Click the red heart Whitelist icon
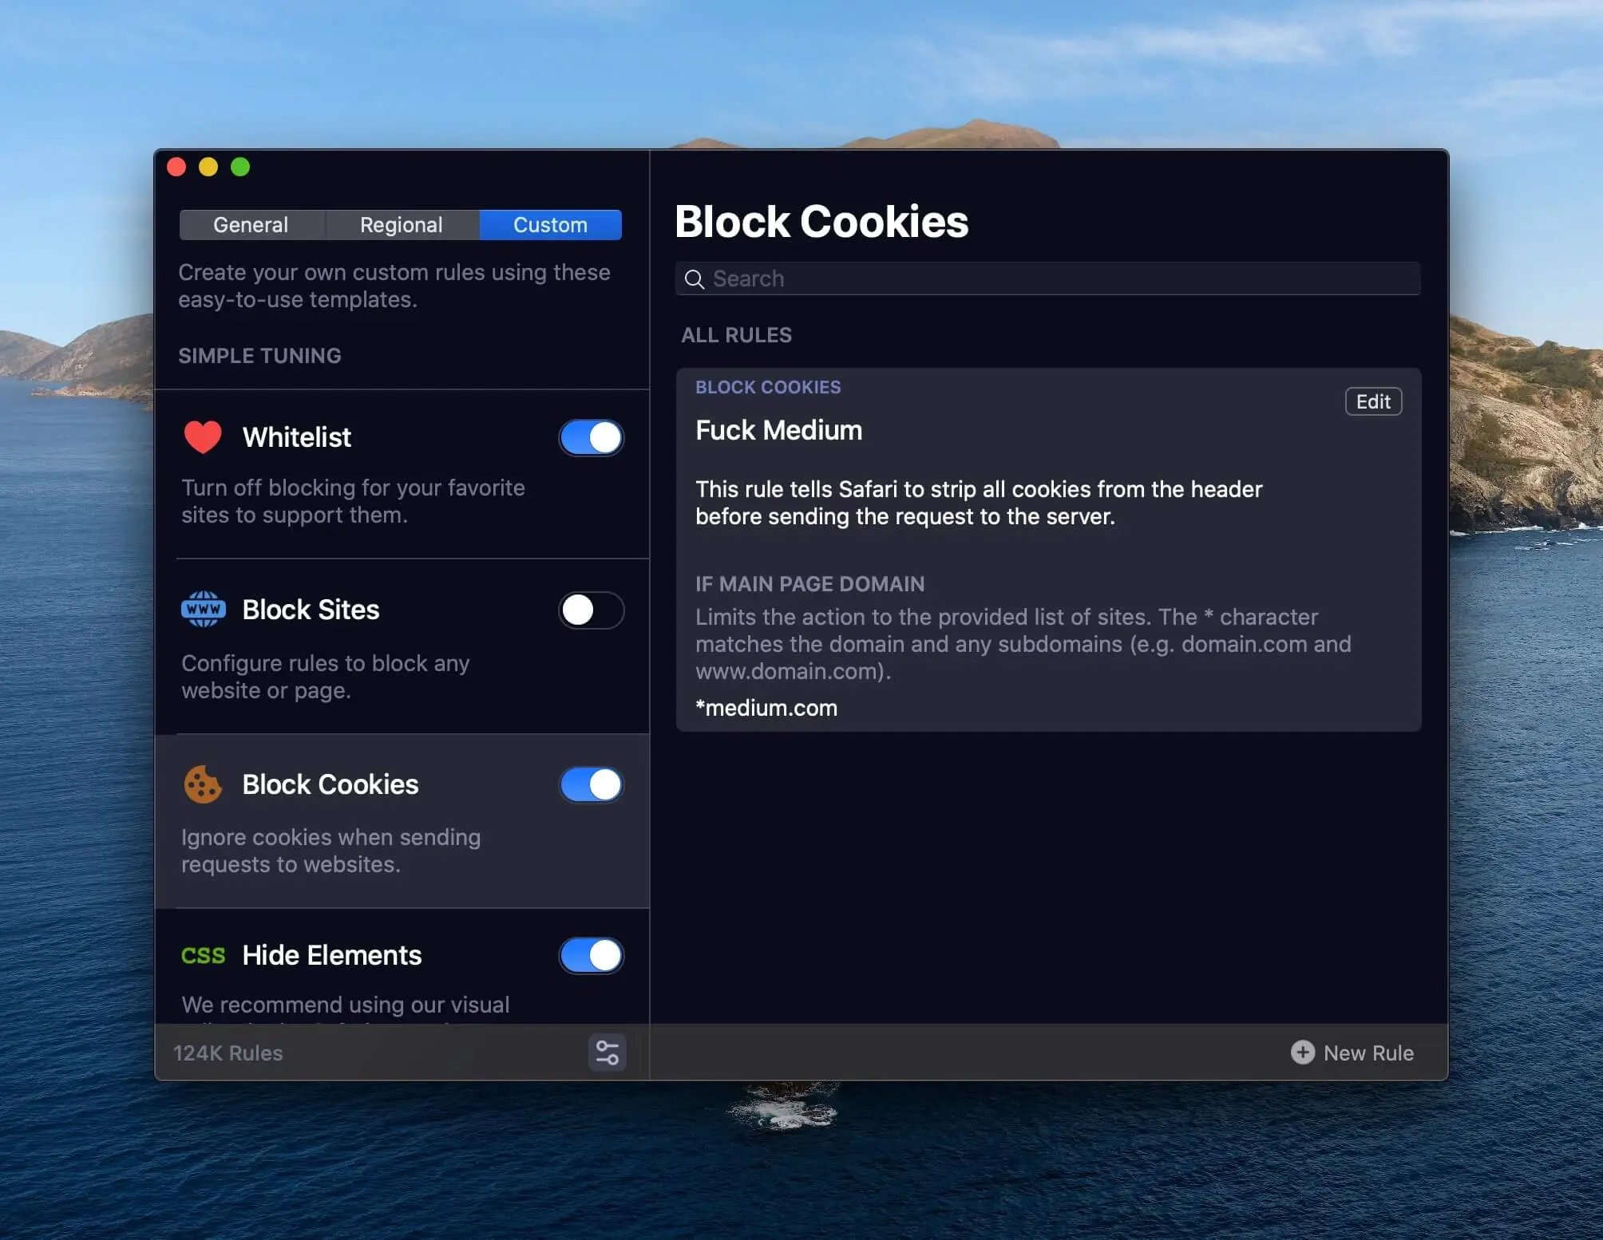This screenshot has height=1240, width=1603. 203,437
